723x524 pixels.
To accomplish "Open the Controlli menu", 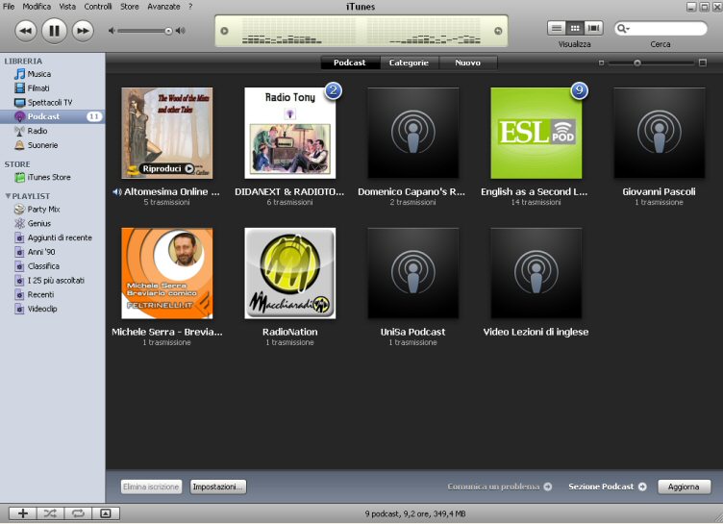I will [98, 7].
